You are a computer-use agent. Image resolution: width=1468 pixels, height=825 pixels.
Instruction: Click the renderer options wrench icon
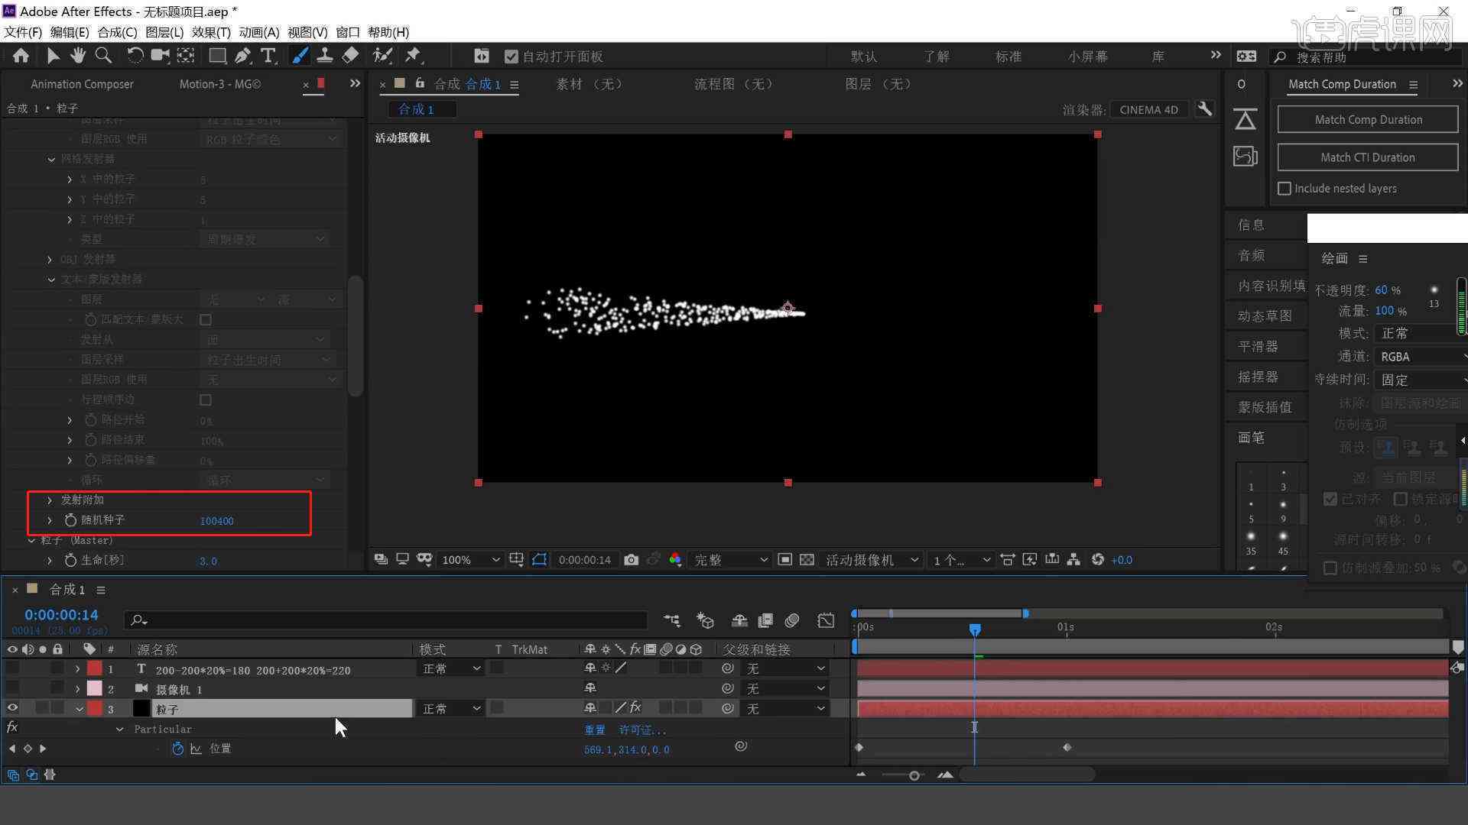point(1204,109)
